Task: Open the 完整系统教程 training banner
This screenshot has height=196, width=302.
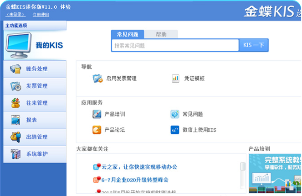Action: click(x=275, y=173)
